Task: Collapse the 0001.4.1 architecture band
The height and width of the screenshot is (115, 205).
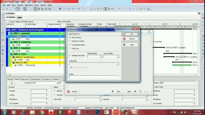Action: click(12, 57)
